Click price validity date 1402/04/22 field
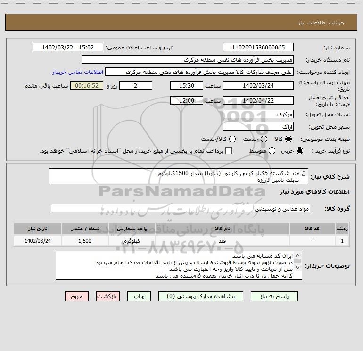 coord(258,100)
